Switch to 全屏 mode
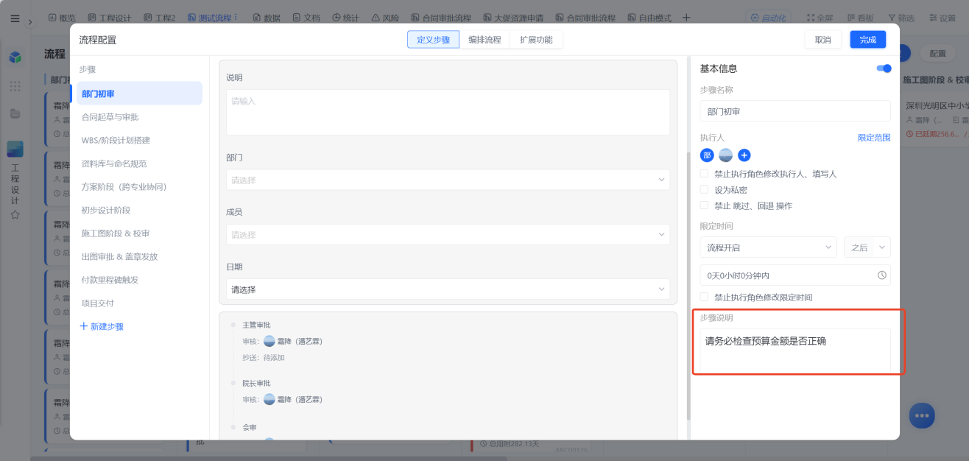This screenshot has width=969, height=461. 820,18
